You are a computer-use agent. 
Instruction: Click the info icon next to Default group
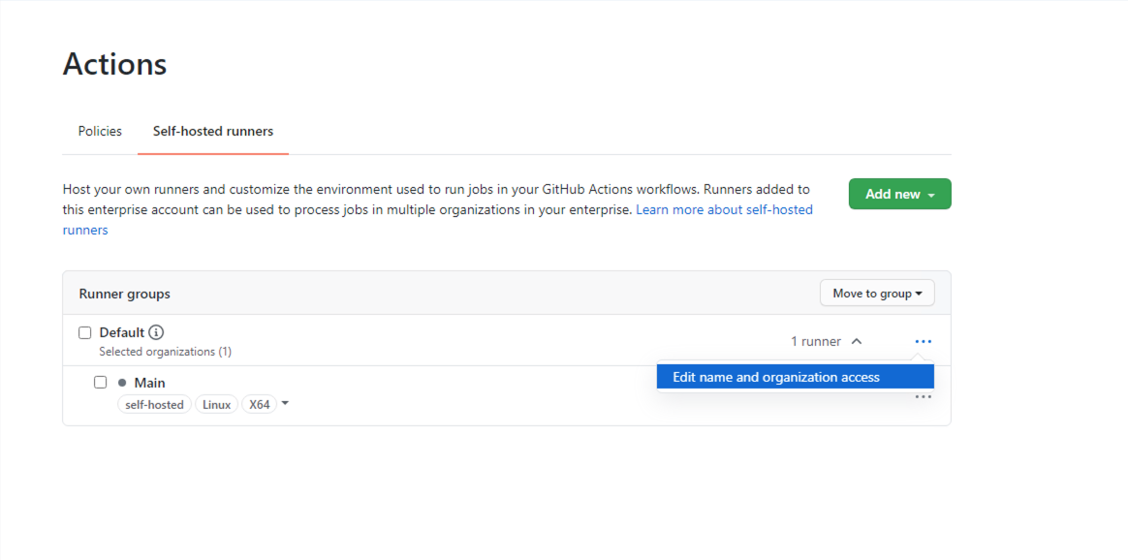pos(156,331)
